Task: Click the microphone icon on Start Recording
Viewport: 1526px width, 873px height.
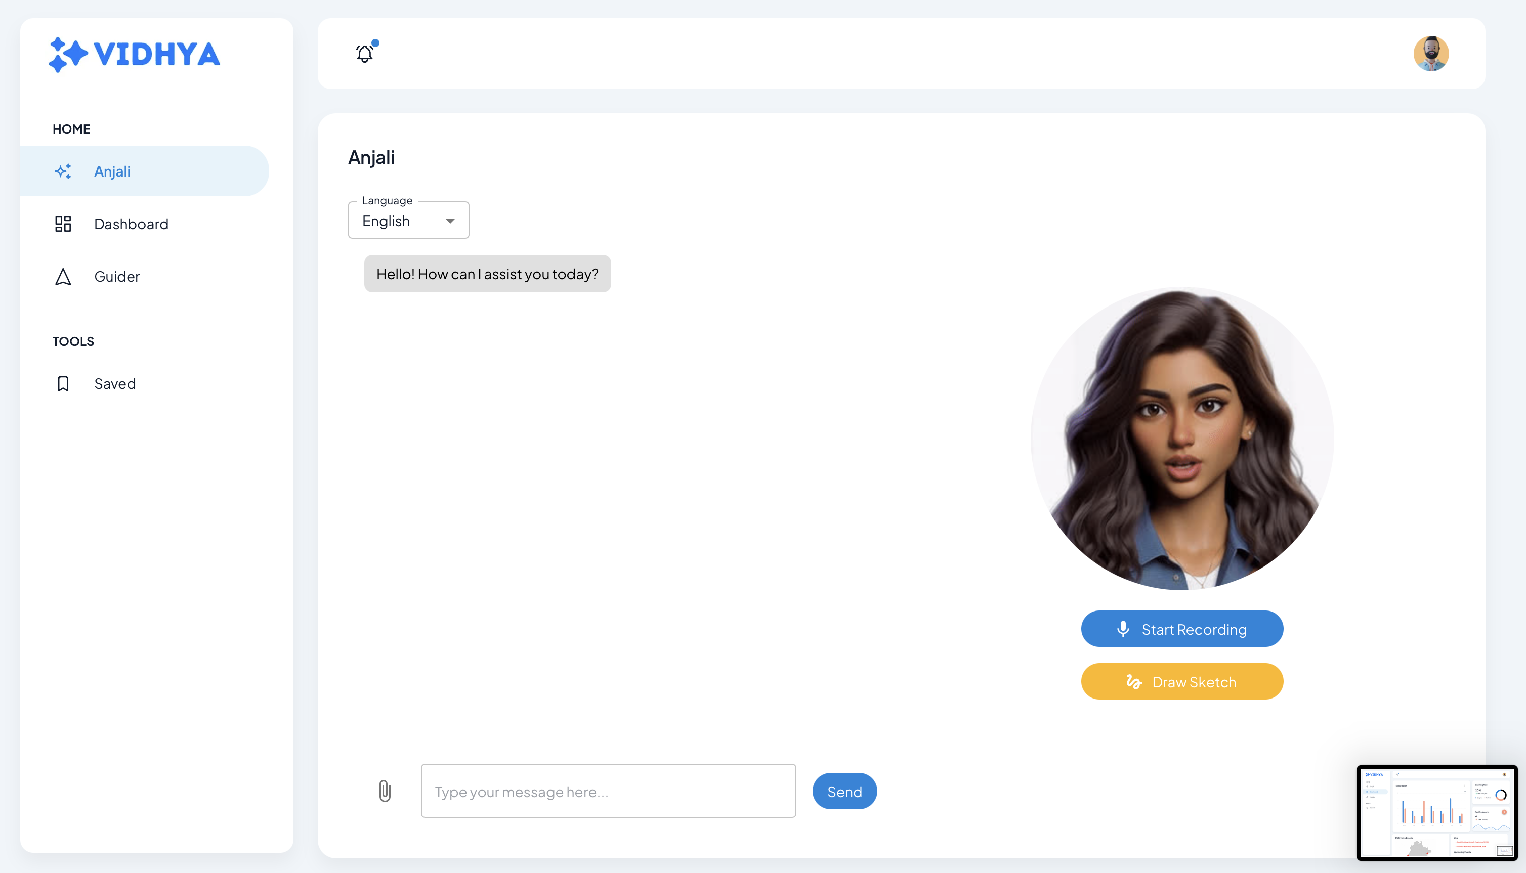Action: 1123,629
